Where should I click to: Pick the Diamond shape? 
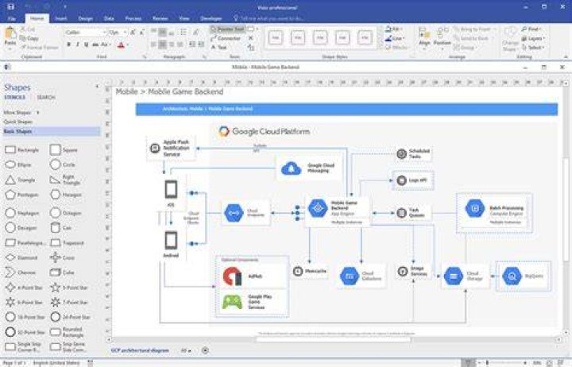[21, 257]
